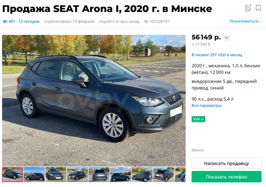Viewport: 266px width, 187px height.
Task: Open the leasing 297 USD offer link
Action: pyautogui.click(x=217, y=55)
